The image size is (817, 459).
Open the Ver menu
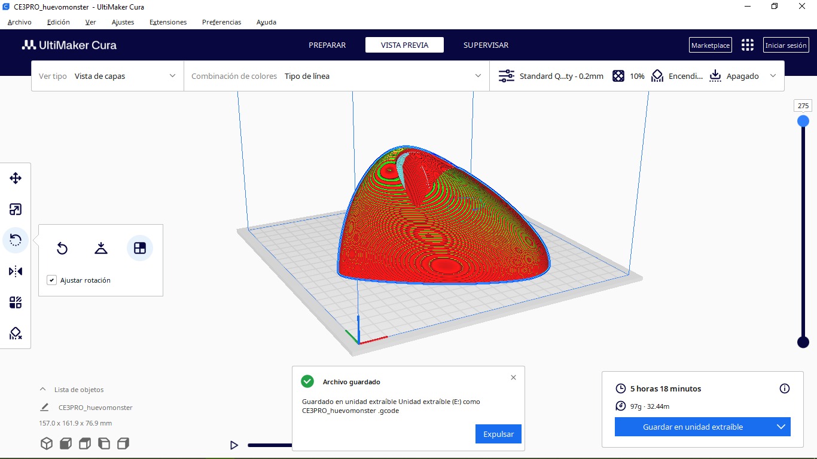click(90, 22)
